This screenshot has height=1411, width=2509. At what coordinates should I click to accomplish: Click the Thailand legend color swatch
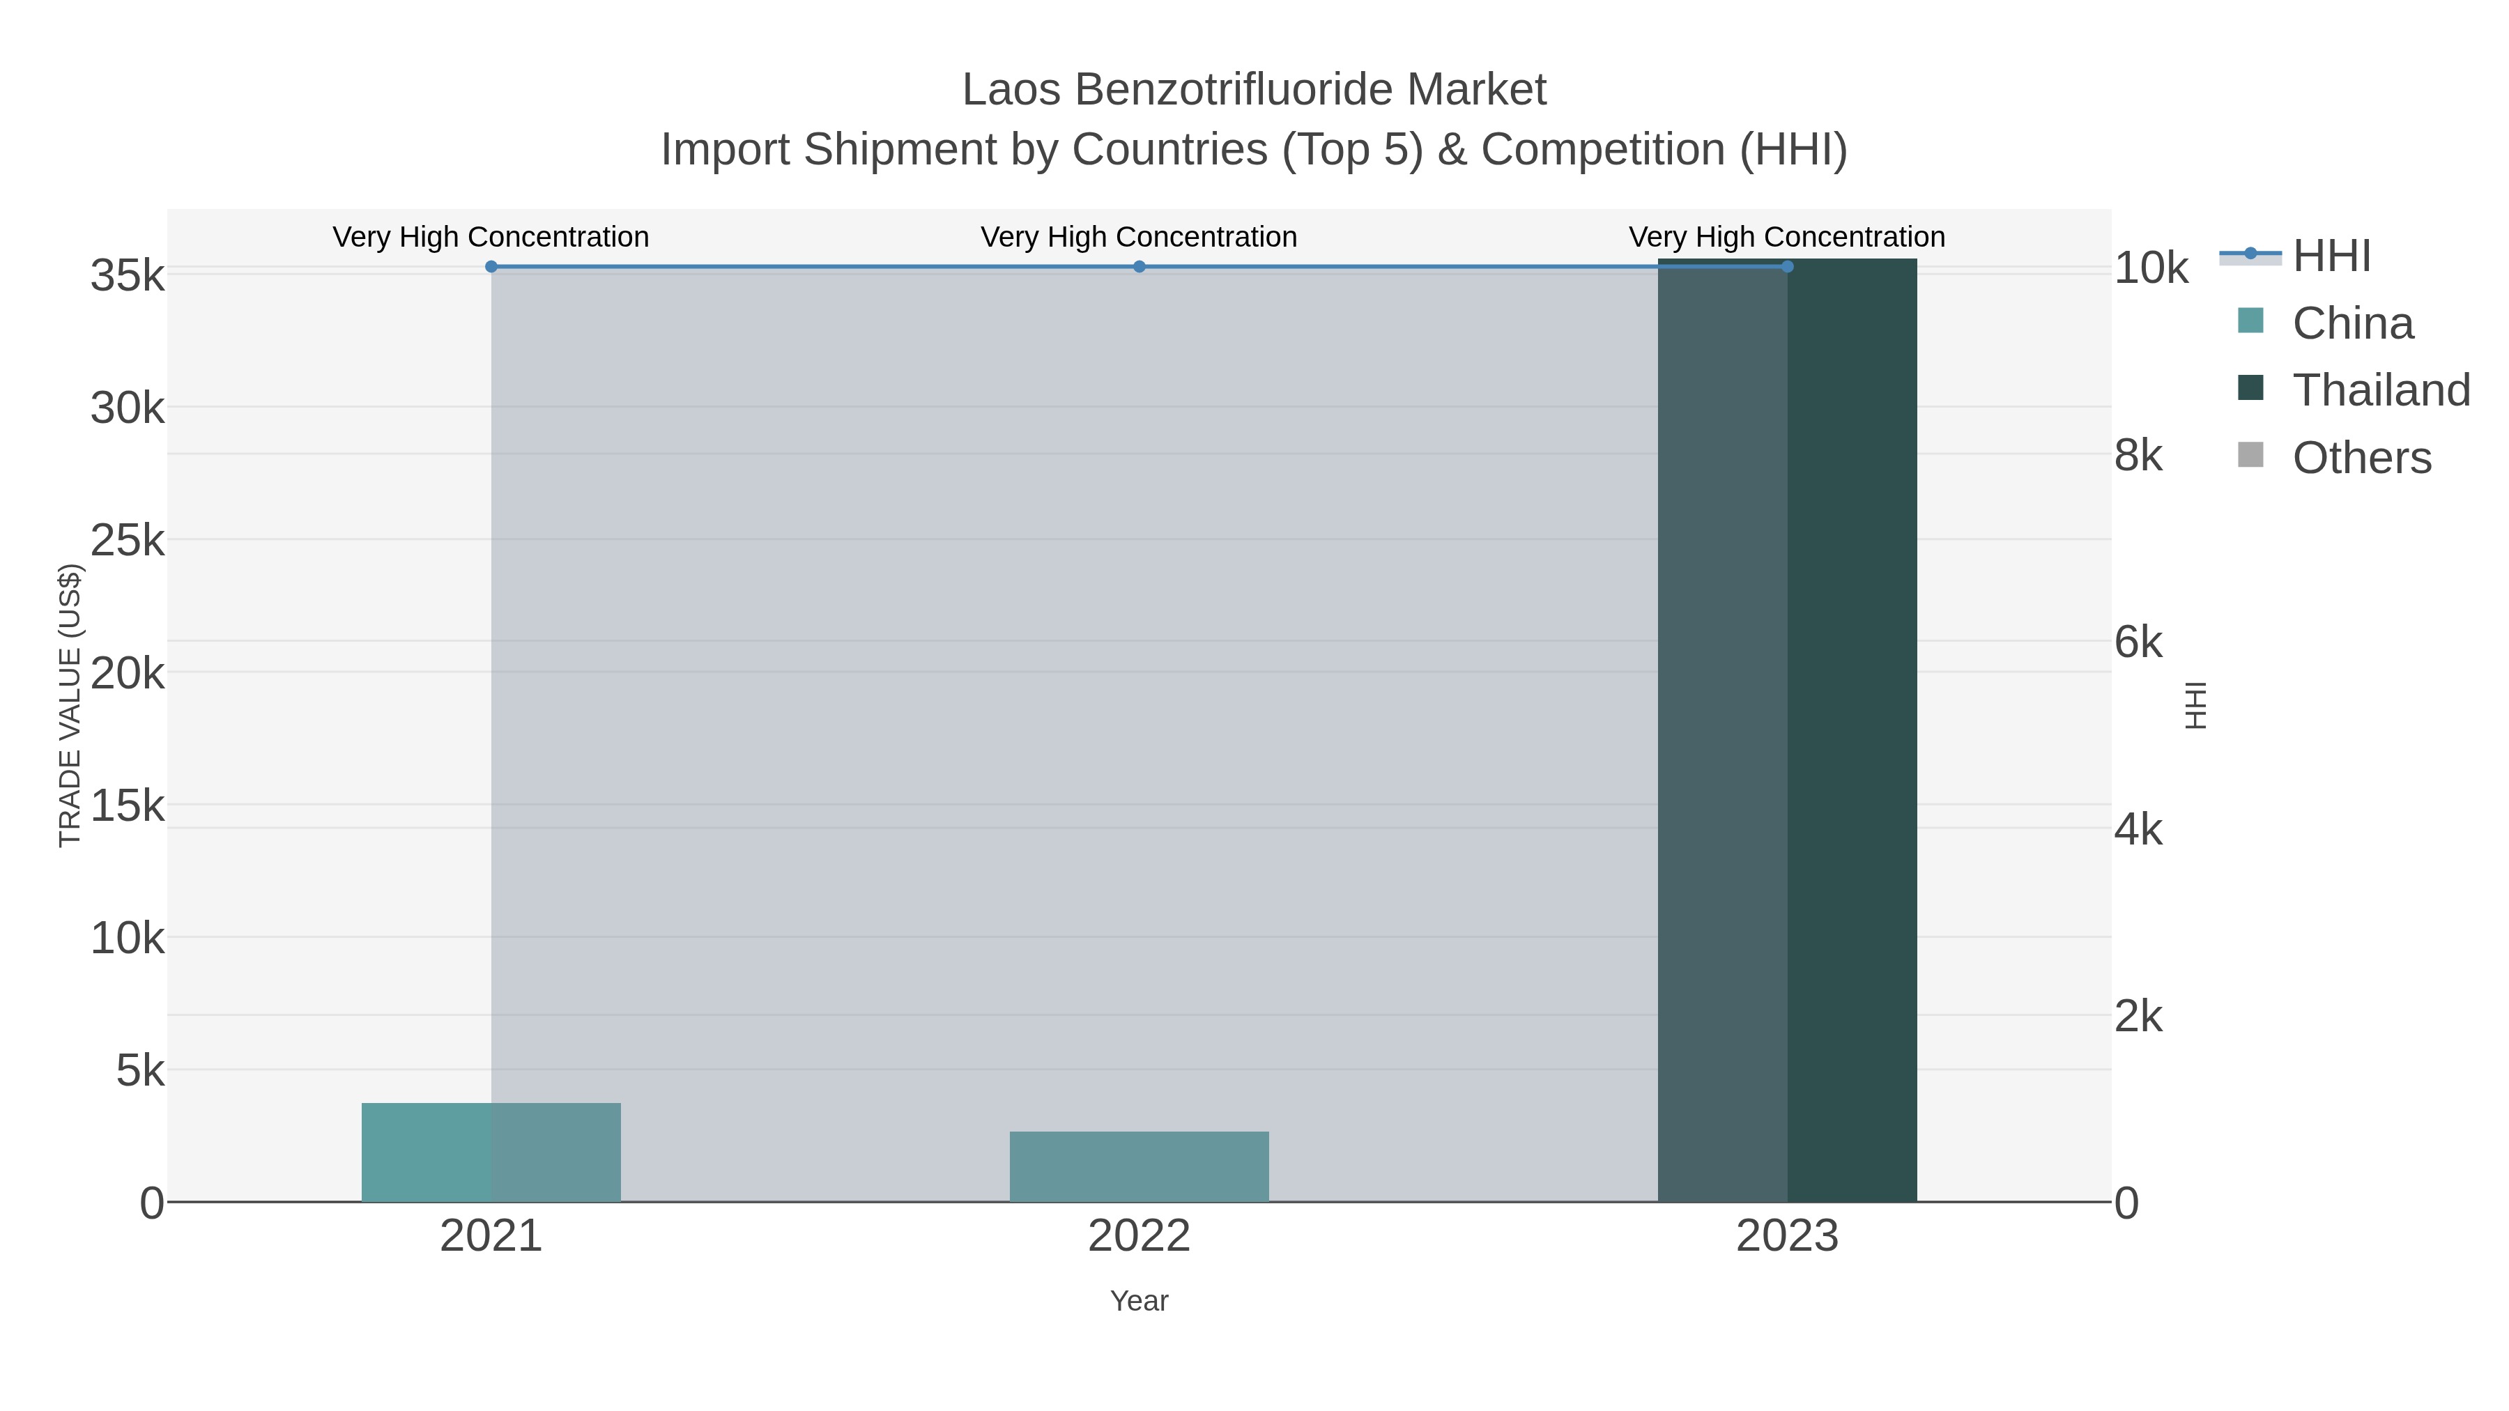[2251, 387]
